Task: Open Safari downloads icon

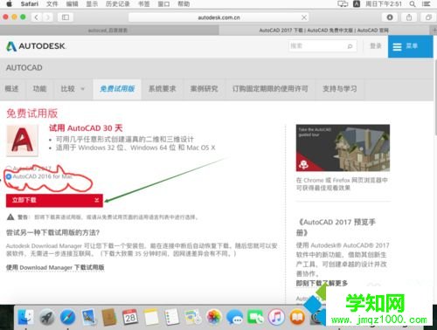Action: click(x=390, y=17)
